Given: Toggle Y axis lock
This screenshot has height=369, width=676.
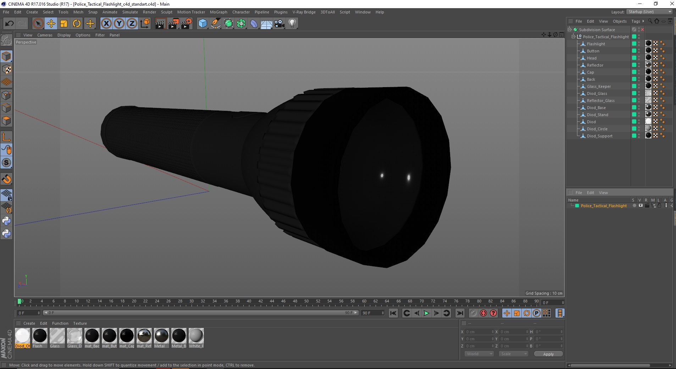Looking at the screenshot, I should coord(119,24).
